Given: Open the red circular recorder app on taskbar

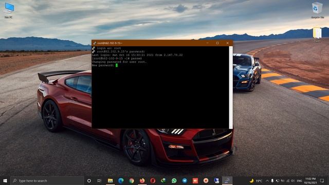Looking at the screenshot, I should click(x=206, y=180).
